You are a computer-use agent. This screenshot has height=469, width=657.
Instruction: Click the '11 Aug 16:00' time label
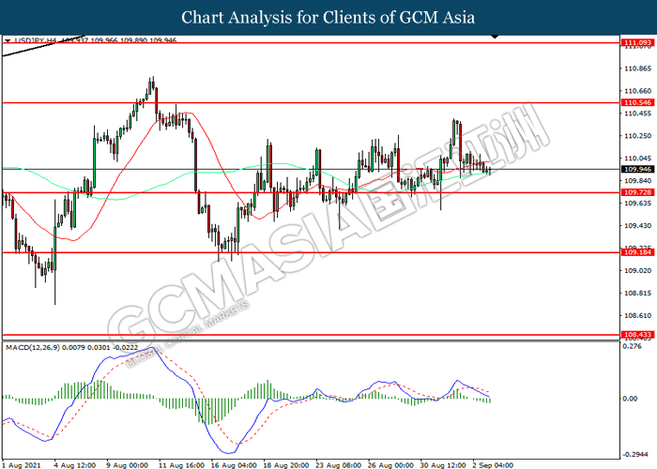181,465
